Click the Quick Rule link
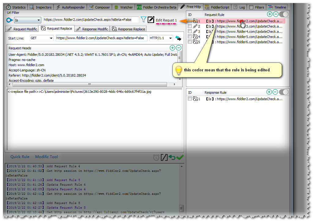 click(x=20, y=157)
